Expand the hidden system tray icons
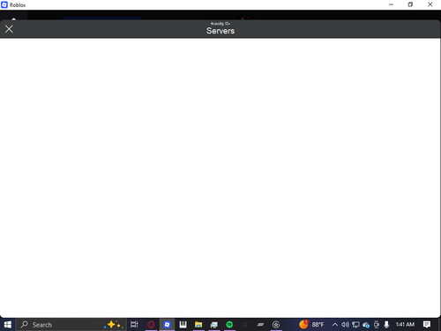The width and height of the screenshot is (441, 331). [x=335, y=325]
